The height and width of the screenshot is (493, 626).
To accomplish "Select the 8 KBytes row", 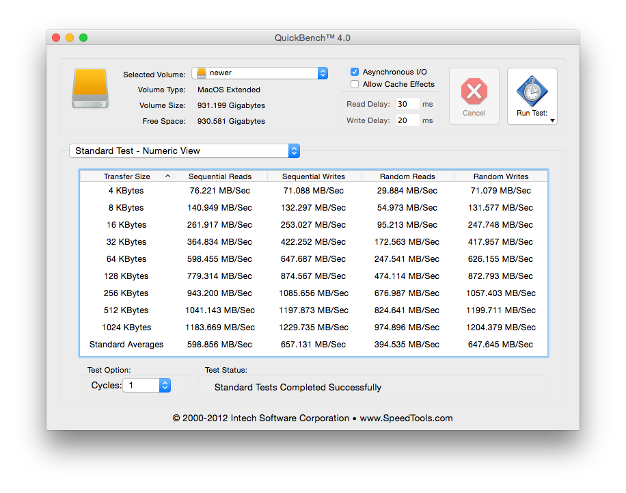I will (x=314, y=208).
